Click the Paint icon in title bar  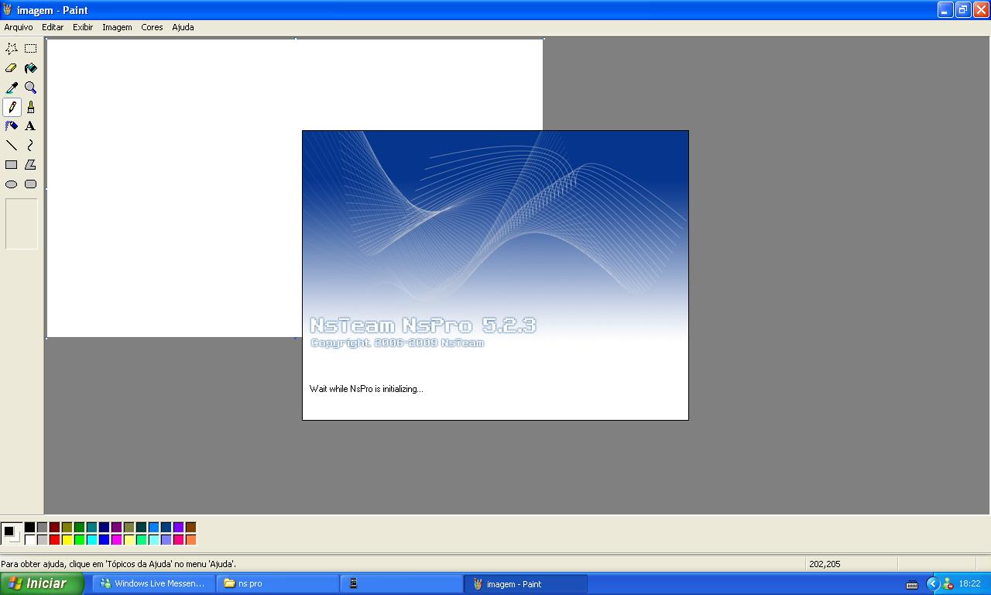(8, 10)
